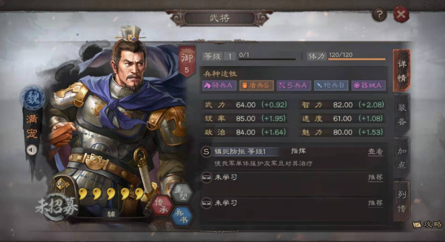Open the 兵书 blue hexagon icon
Screen dimensions: 445x242
(182, 216)
